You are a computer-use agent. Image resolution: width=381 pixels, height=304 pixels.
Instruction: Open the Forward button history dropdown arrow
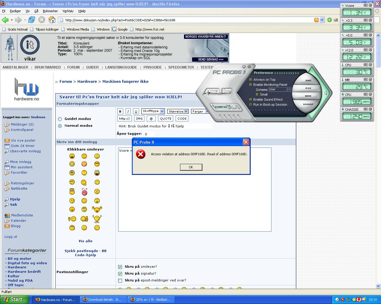point(25,20)
